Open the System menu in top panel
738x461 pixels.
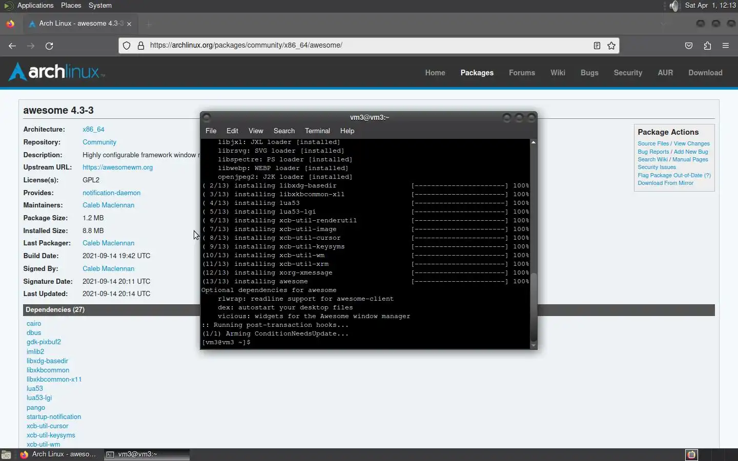(100, 5)
